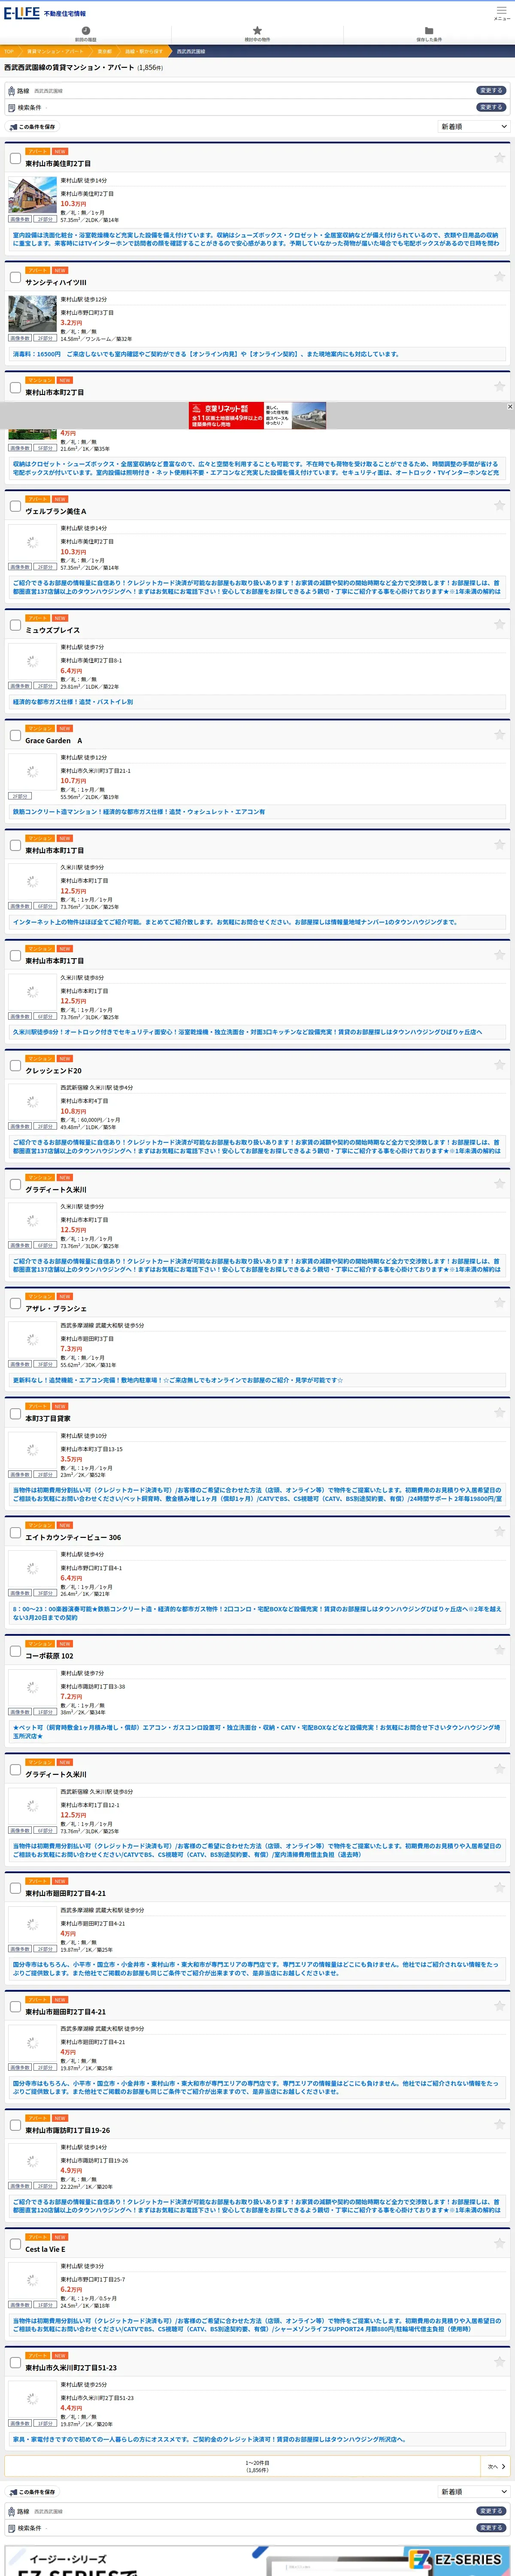Favorite star for コーポ萩原102 listing
This screenshot has height=2576, width=515.
click(499, 1651)
